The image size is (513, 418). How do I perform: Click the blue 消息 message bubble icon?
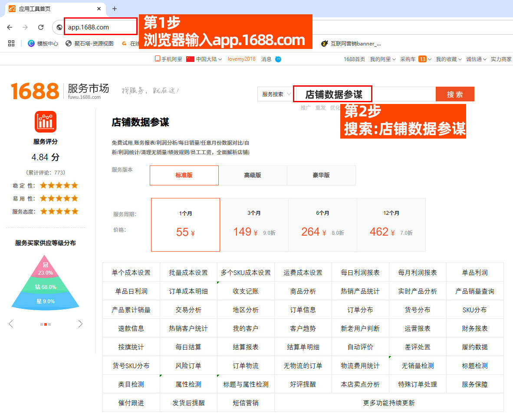coord(278,59)
